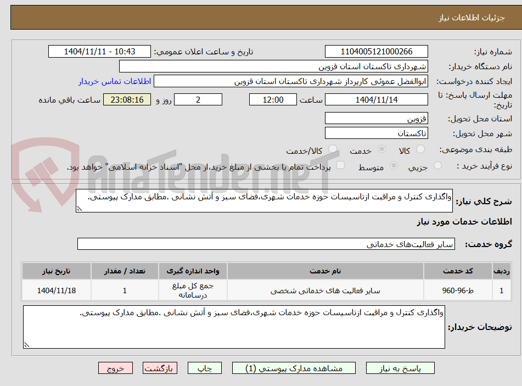Image resolution: width=522 pixels, height=386 pixels.
Task: Click the جزئیات اطلاعات نیاز page header
Action: (x=472, y=18)
